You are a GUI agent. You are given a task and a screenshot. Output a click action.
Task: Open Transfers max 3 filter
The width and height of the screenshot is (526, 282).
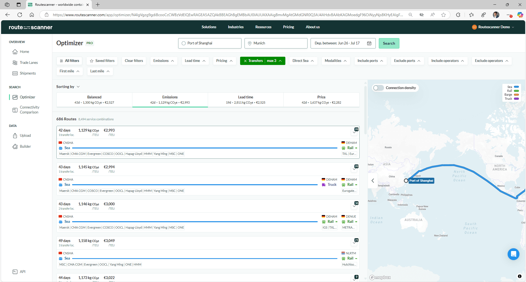(x=263, y=61)
